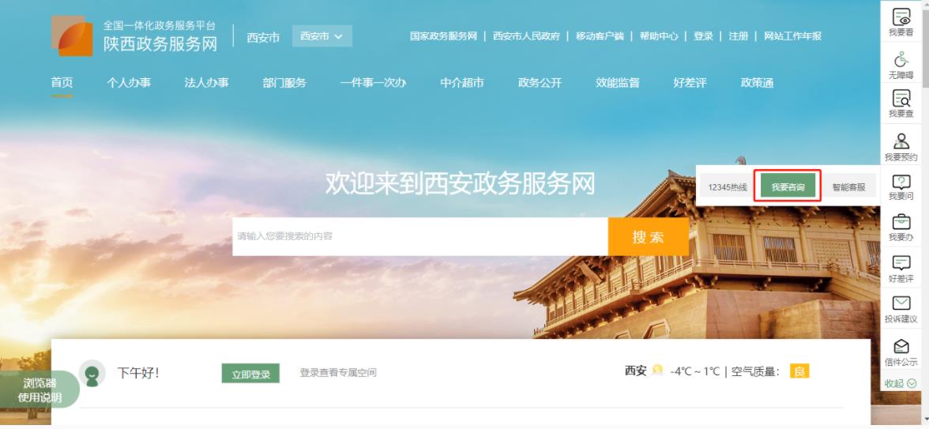Click the 好差评 comment icon in sidebar
Viewport: 929px width, 429px height.
[x=901, y=262]
